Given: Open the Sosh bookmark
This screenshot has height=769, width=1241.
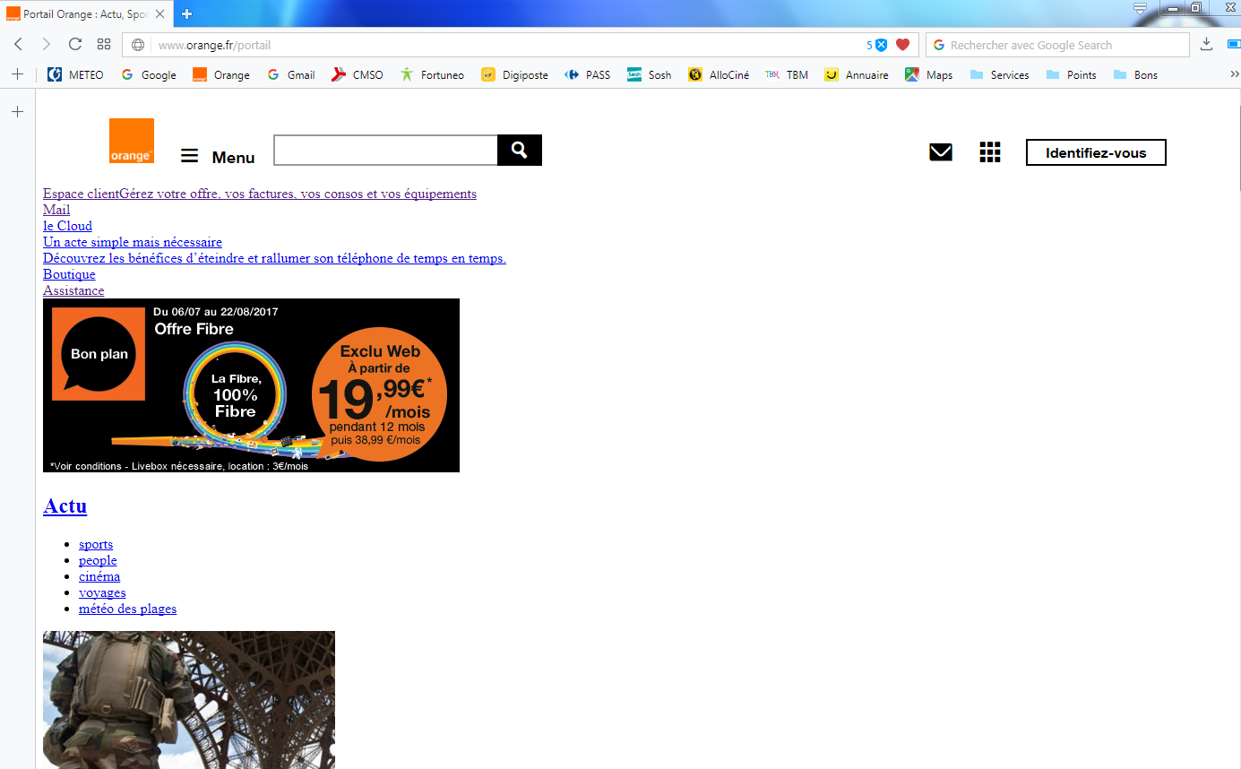Looking at the screenshot, I should pyautogui.click(x=650, y=75).
